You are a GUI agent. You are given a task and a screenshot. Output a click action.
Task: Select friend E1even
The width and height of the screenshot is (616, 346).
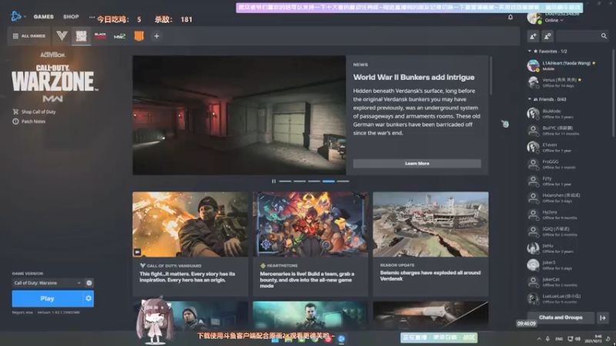tap(567, 148)
